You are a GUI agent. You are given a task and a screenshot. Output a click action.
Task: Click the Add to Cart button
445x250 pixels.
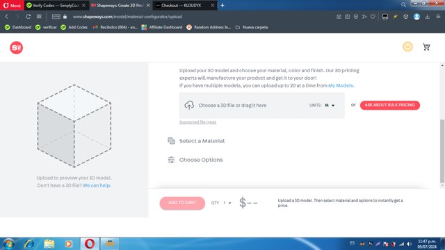(182, 203)
